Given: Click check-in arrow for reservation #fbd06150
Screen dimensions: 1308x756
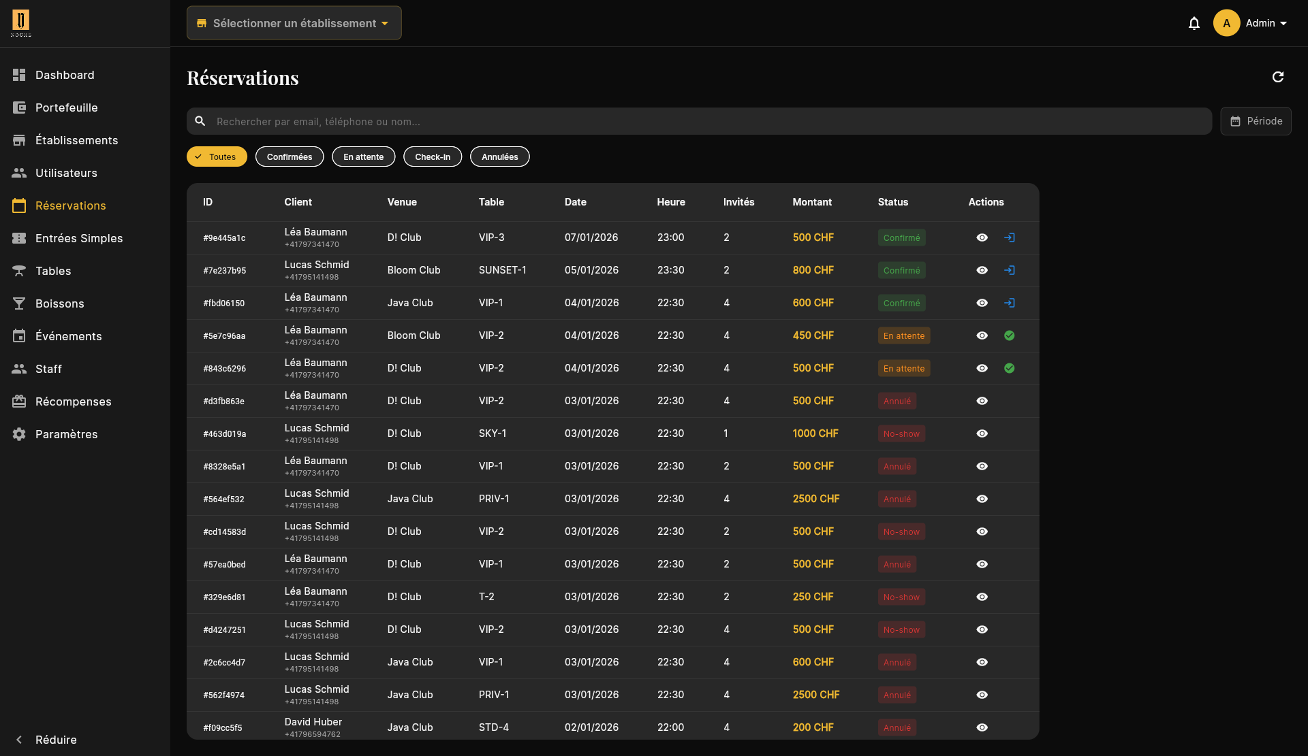Looking at the screenshot, I should coord(1009,303).
